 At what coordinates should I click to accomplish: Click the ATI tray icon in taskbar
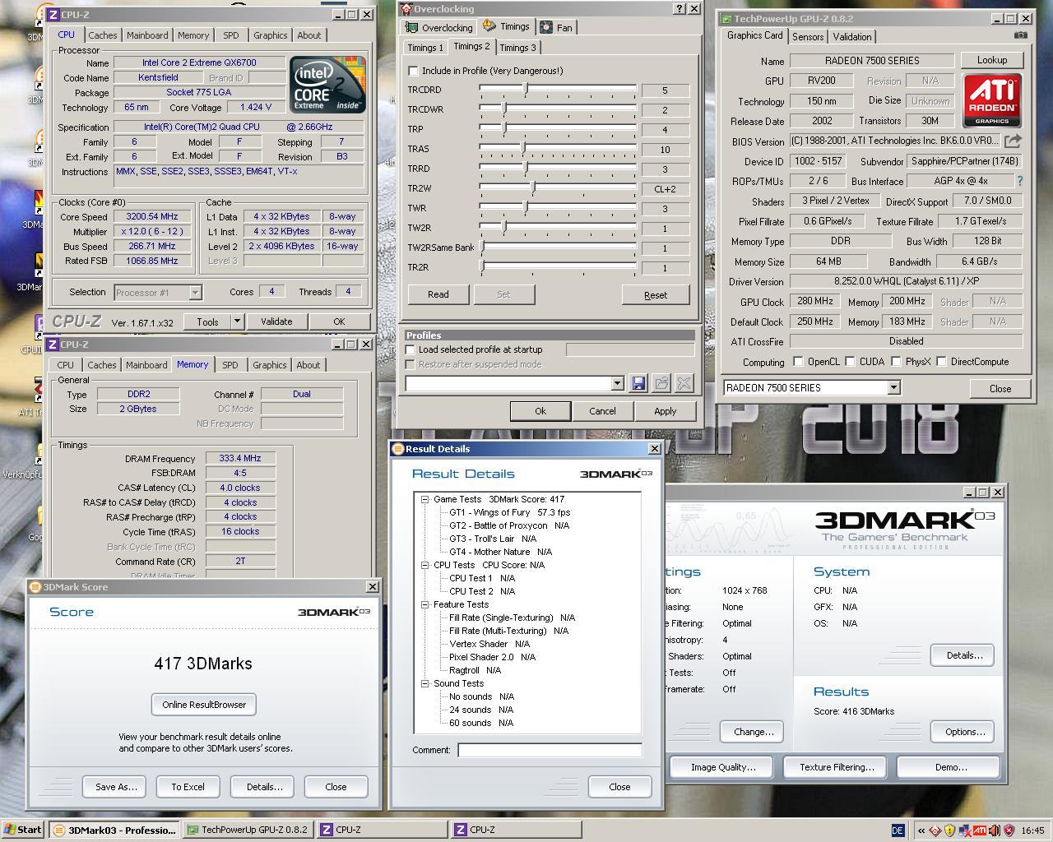pyautogui.click(x=980, y=830)
